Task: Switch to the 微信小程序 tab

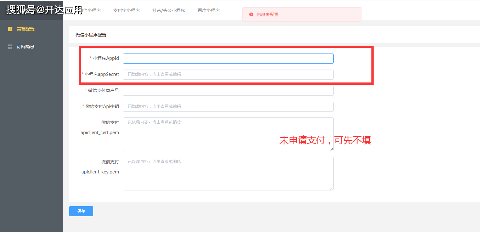Action: click(91, 10)
